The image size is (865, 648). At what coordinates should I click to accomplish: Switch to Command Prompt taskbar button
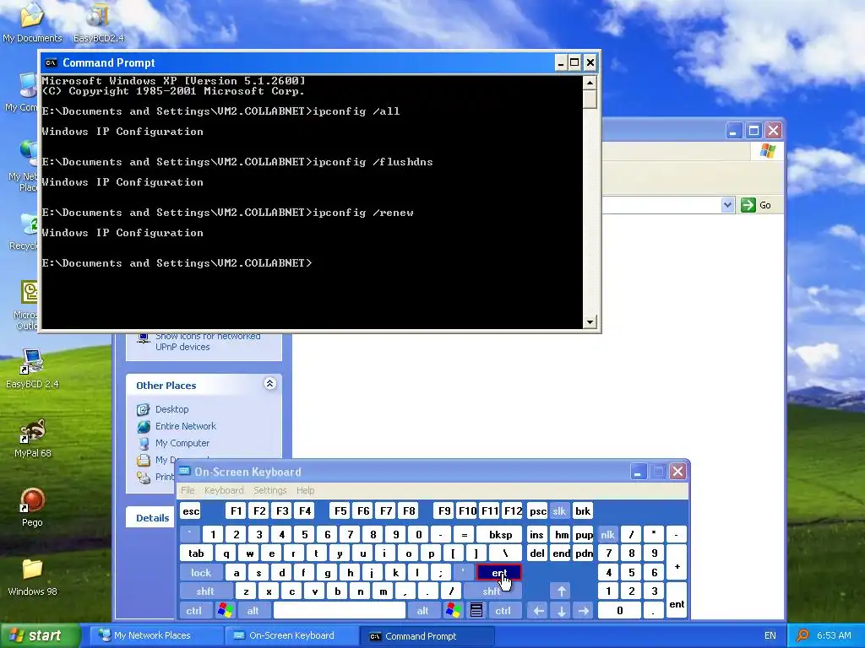pos(427,635)
